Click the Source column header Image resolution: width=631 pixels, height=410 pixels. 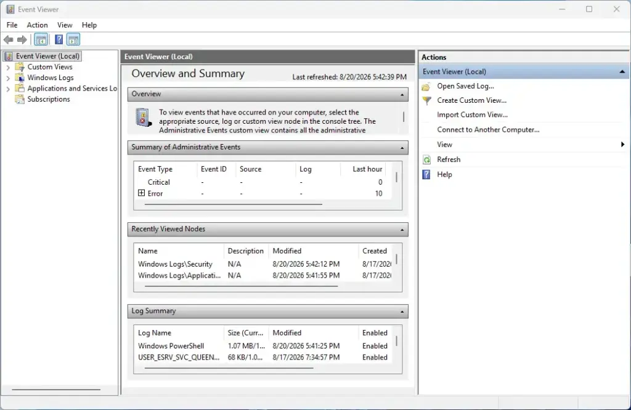(x=266, y=169)
